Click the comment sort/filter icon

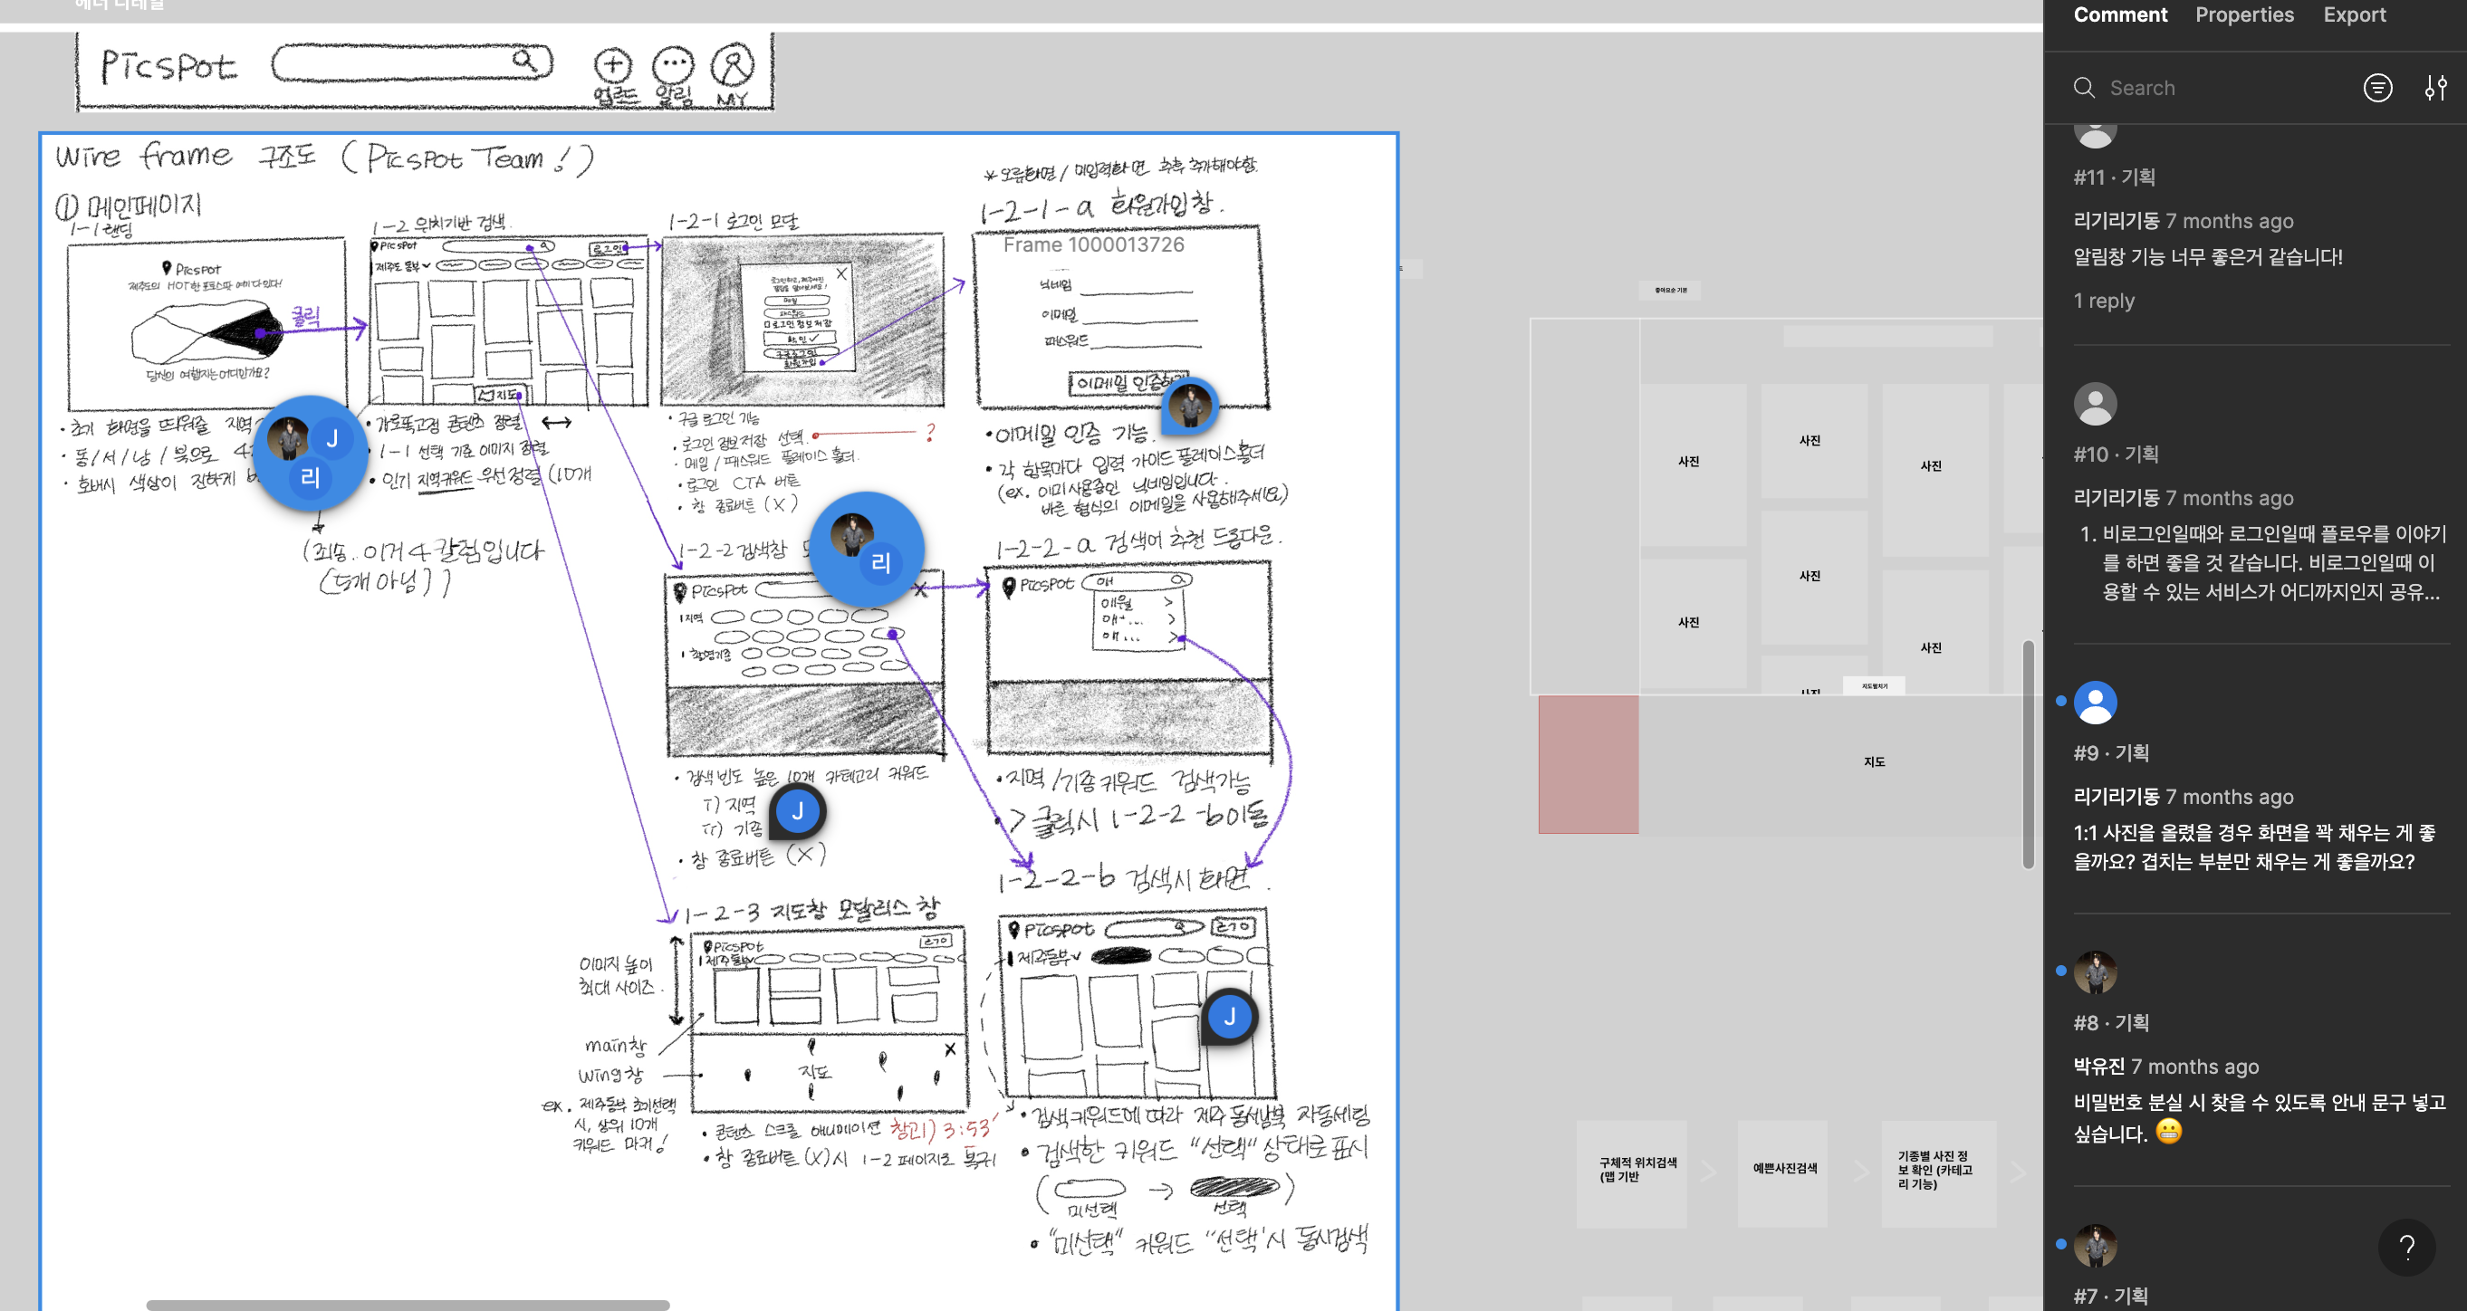click(x=2377, y=88)
